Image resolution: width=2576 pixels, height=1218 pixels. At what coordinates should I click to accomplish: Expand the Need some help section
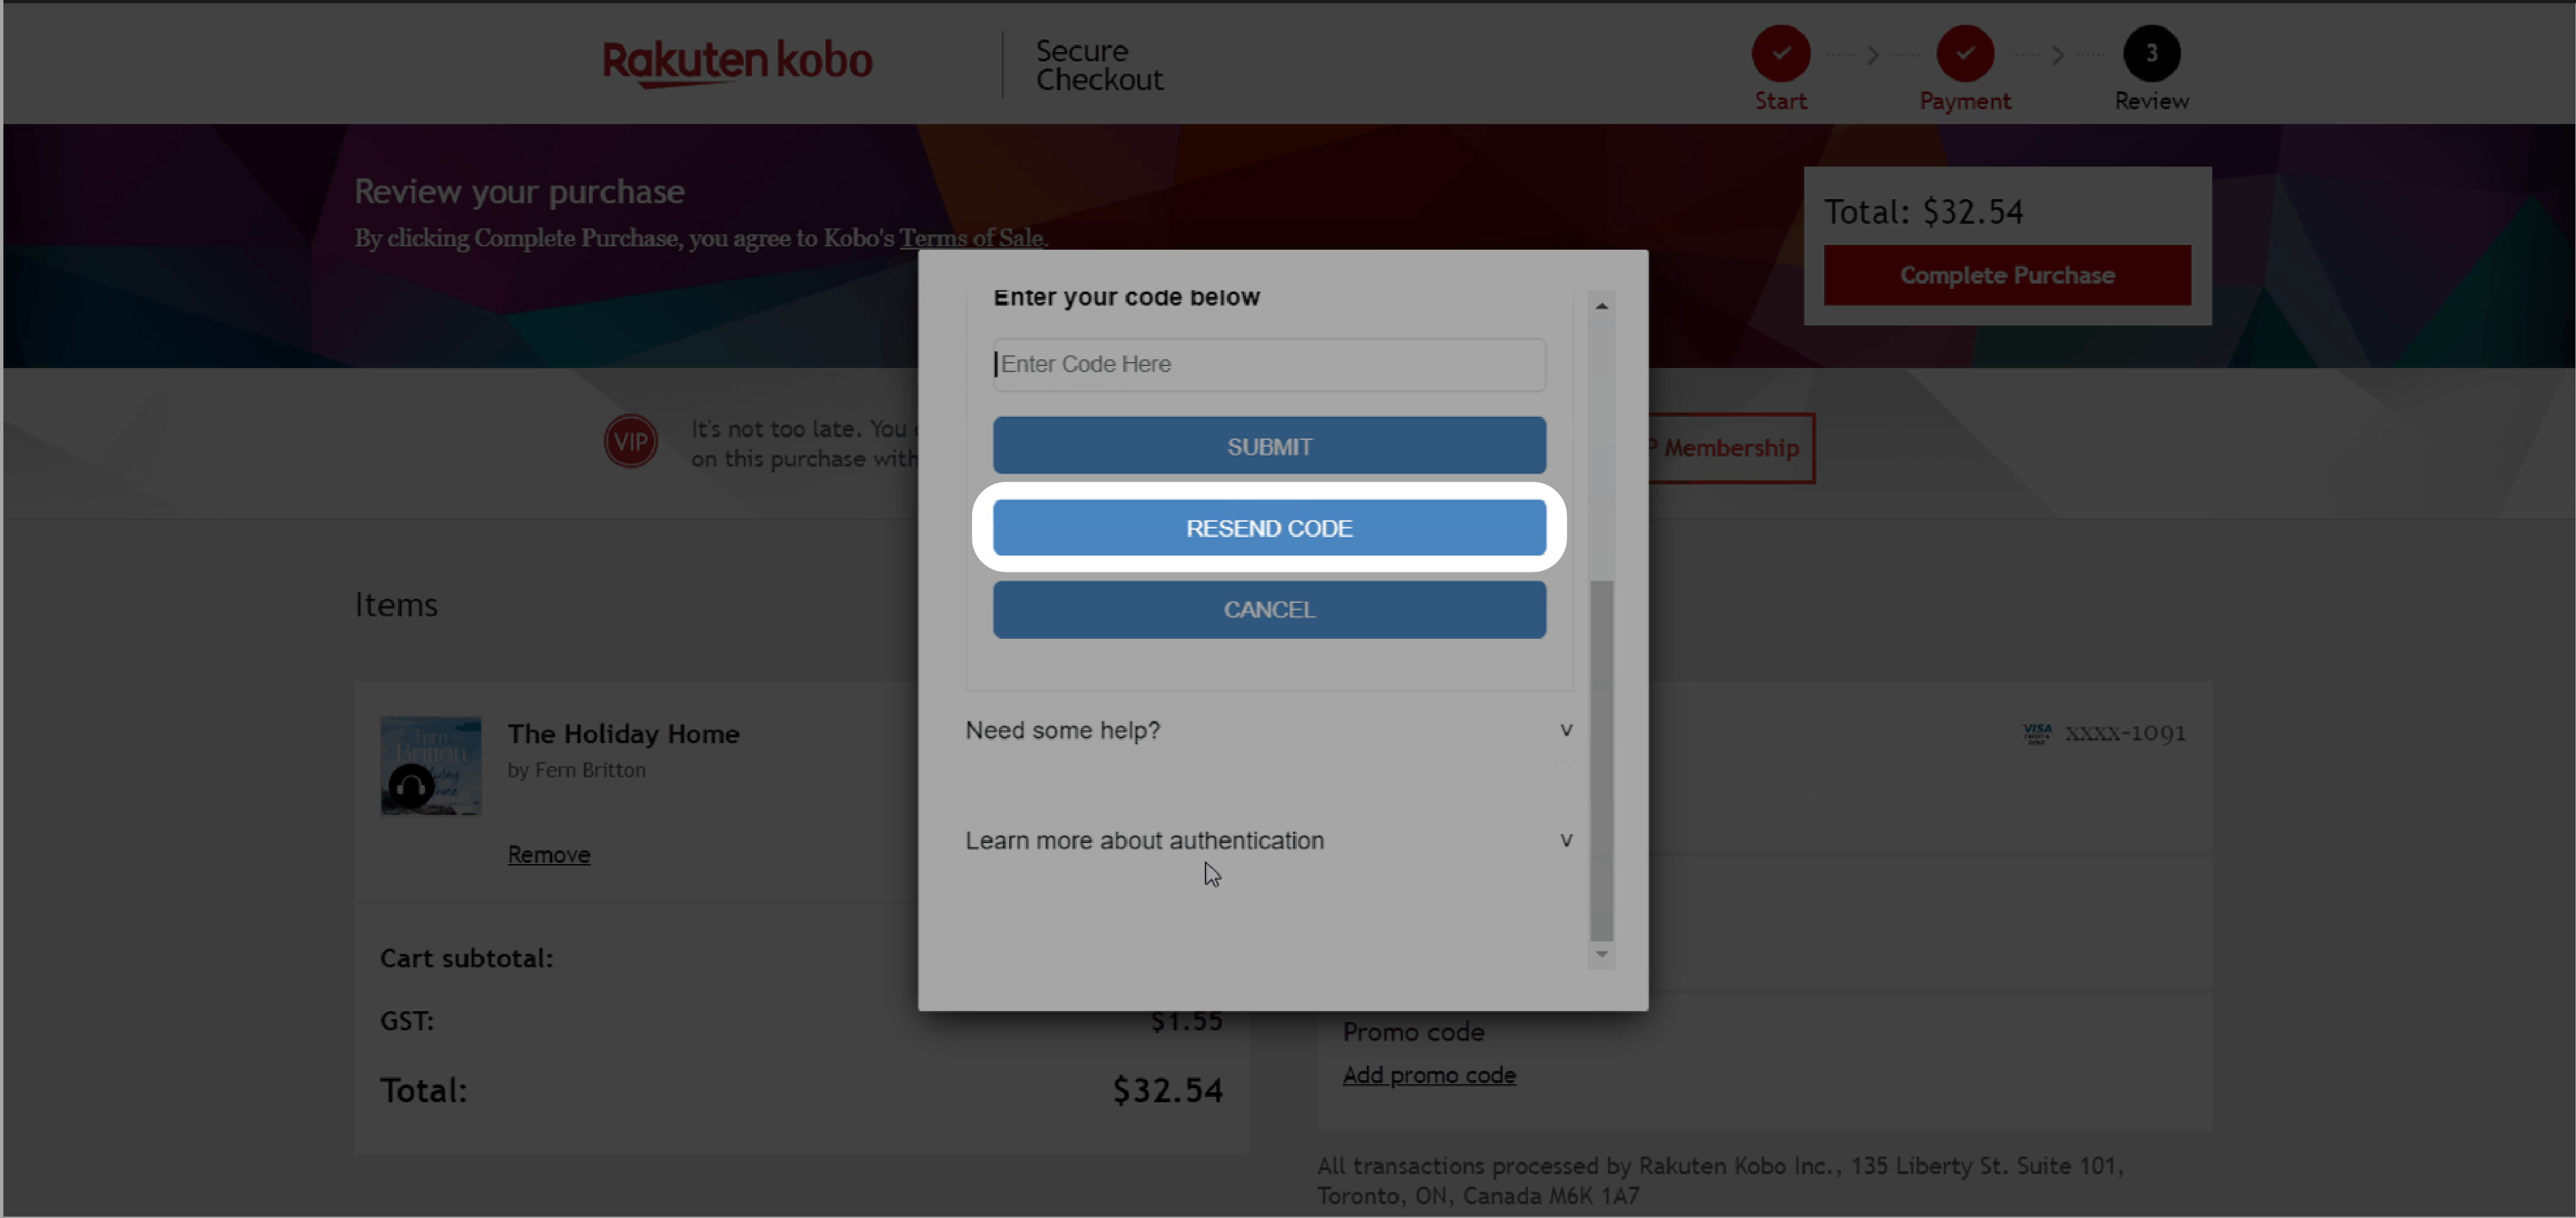[x=1266, y=729]
